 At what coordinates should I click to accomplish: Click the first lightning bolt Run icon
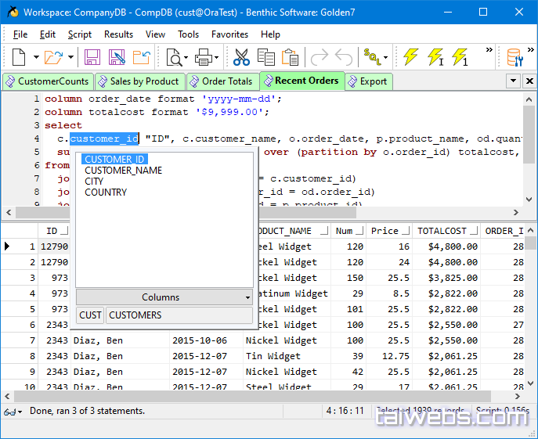tap(410, 57)
